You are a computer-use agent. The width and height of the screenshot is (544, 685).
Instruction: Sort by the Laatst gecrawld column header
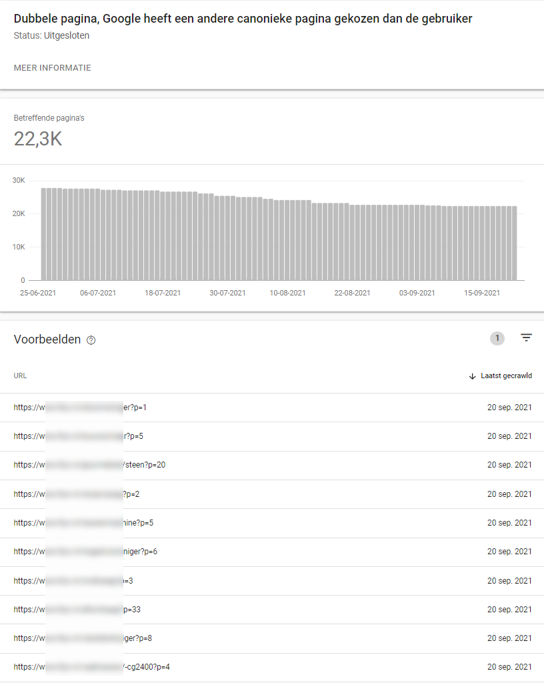pos(506,376)
